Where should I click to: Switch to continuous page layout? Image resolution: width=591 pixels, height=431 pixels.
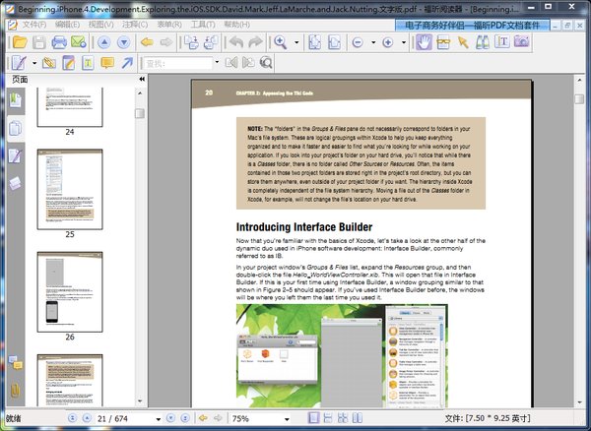pos(328,418)
